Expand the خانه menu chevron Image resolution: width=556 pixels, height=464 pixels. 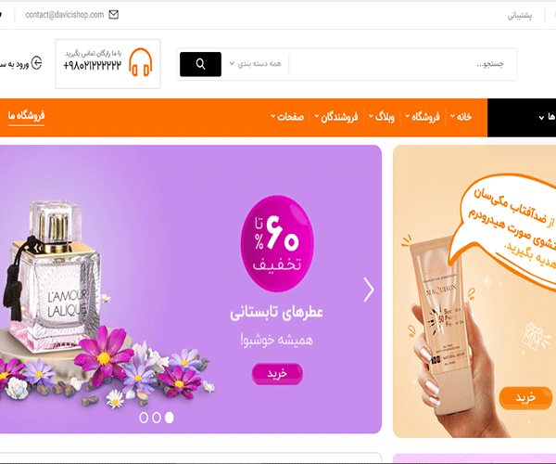453,116
